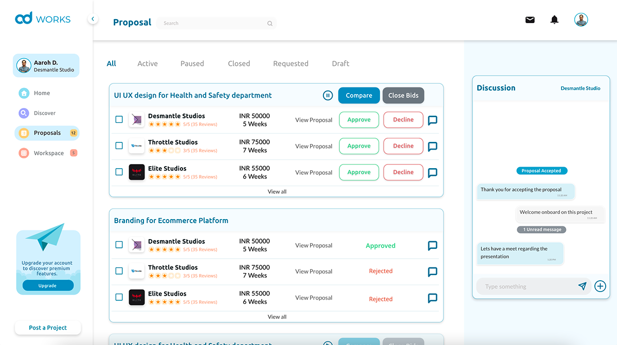Tick Throttle Studios checkbox in Branding project
The height and width of the screenshot is (345, 617).
pos(119,271)
